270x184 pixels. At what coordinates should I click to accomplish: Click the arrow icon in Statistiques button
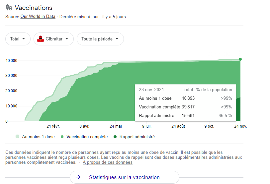[x=78, y=177]
